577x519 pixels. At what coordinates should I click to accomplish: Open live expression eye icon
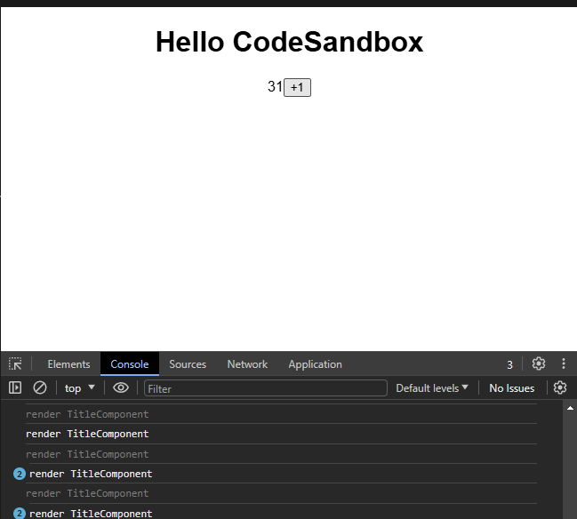(121, 387)
